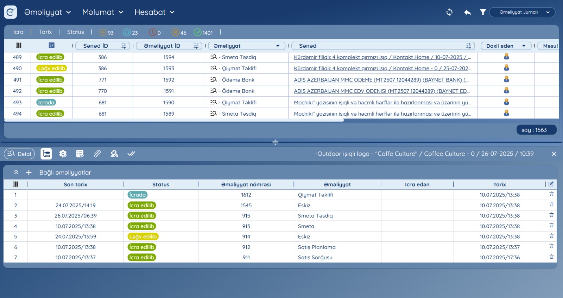Add a linked operation with plus icon
The width and height of the screenshot is (563, 298).
click(29, 173)
